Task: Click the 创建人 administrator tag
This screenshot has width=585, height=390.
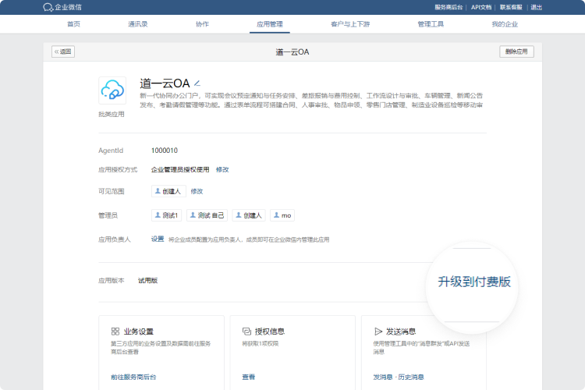Action: tap(249, 215)
